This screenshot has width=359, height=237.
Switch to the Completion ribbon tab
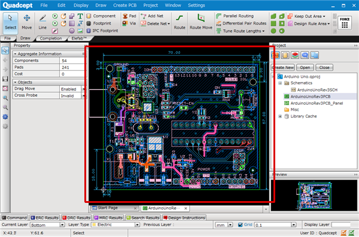coord(51,38)
